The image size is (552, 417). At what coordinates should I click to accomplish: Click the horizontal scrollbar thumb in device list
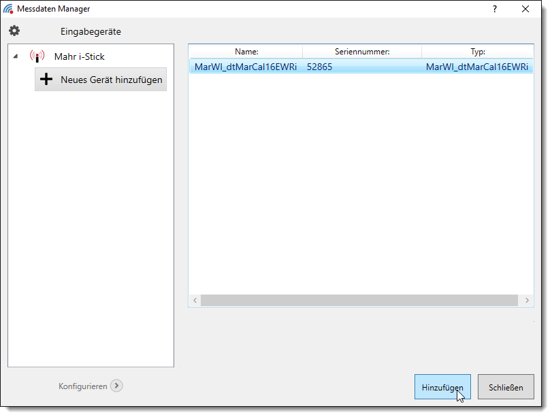[359, 300]
